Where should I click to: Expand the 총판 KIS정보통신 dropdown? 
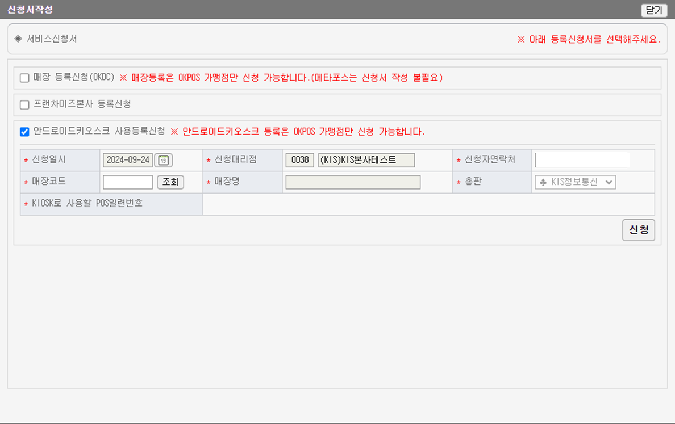[x=576, y=182]
